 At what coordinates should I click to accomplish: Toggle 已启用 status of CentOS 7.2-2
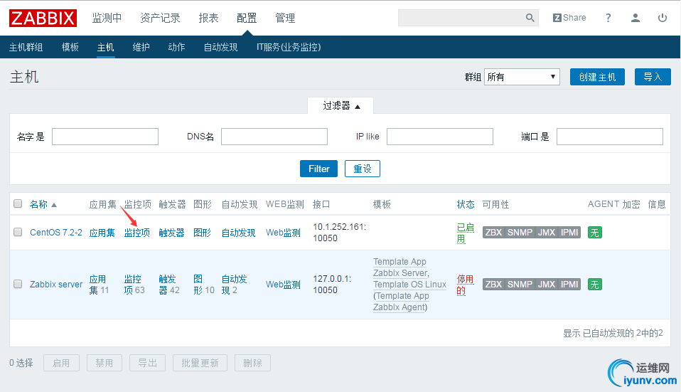point(465,233)
